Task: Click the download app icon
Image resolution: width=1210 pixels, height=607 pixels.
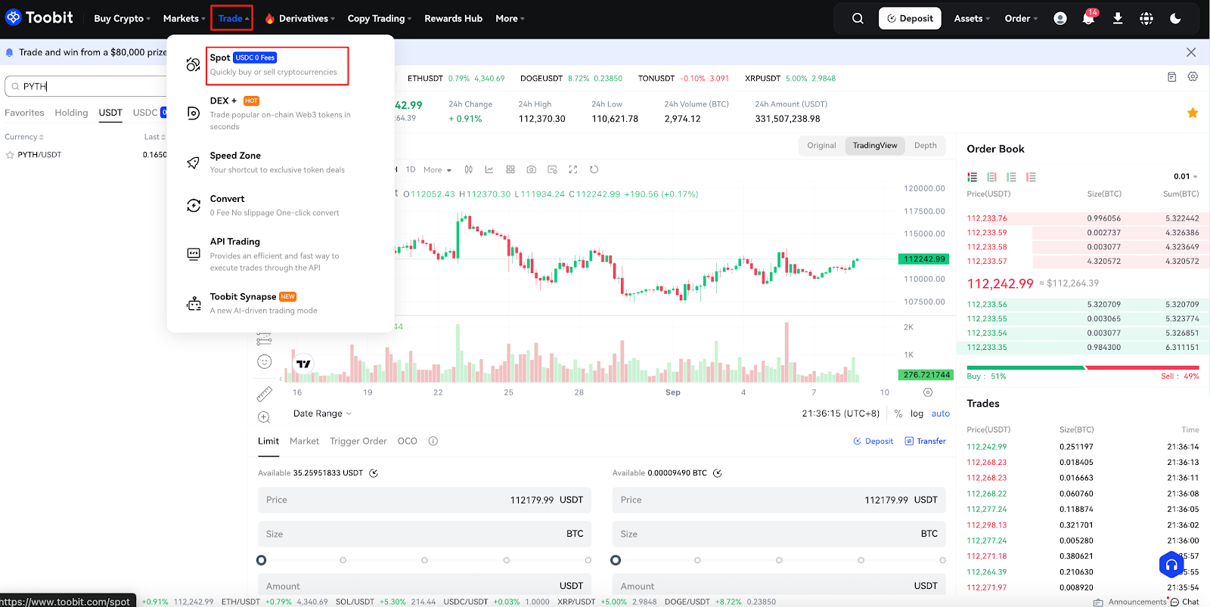Action: [x=1118, y=18]
